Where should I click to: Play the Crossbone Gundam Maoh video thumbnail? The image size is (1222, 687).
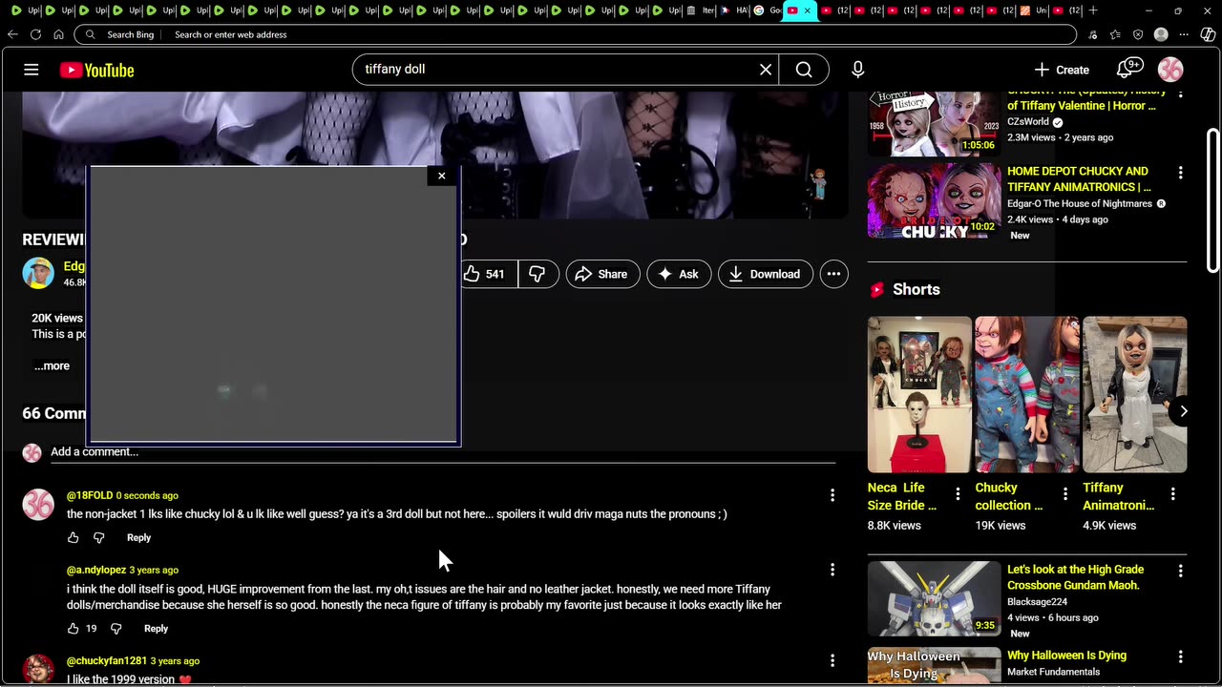coord(934,598)
